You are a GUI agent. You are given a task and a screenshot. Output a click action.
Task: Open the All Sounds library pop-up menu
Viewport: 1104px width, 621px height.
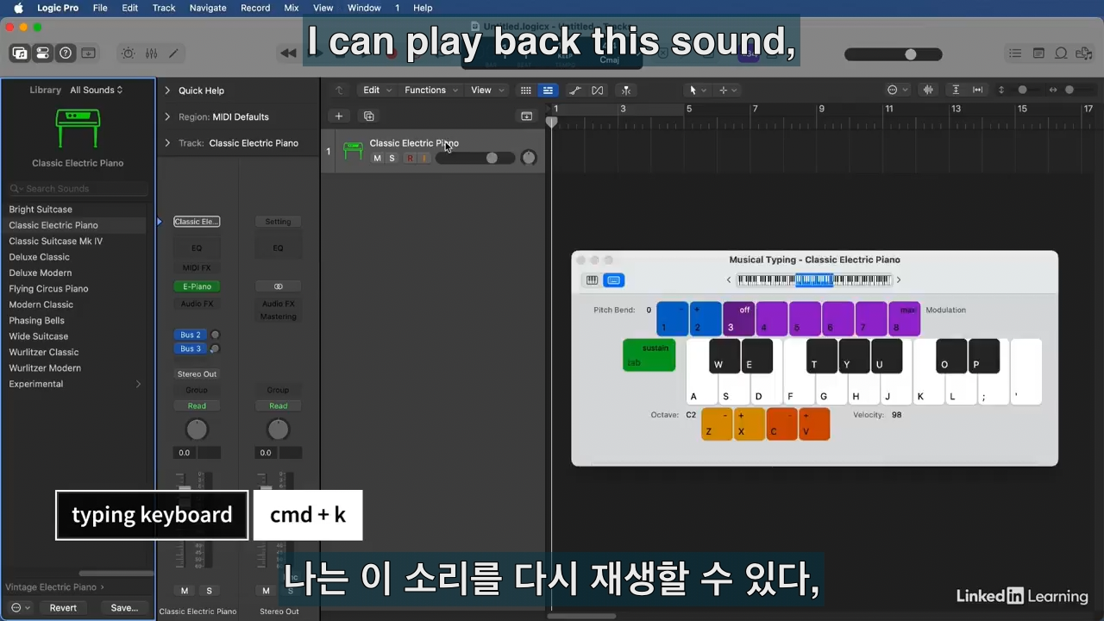(97, 90)
